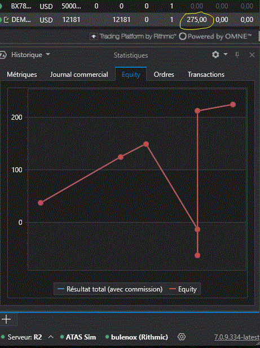Click the plus icon to add workspace
The height and width of the screenshot is (348, 260).
[x=6, y=319]
